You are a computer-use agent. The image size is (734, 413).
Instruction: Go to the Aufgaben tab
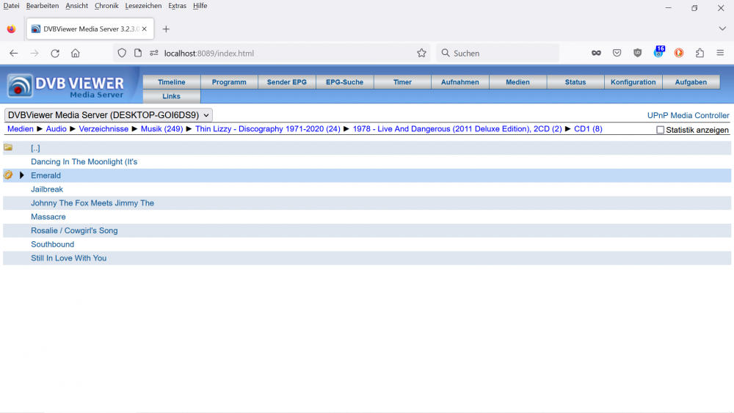click(691, 82)
